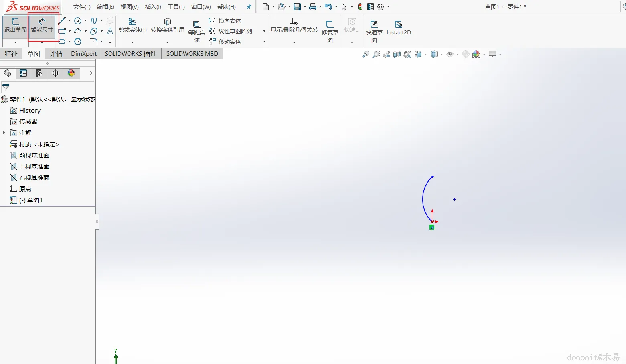Click the Zoom to Area icon

tap(376, 54)
